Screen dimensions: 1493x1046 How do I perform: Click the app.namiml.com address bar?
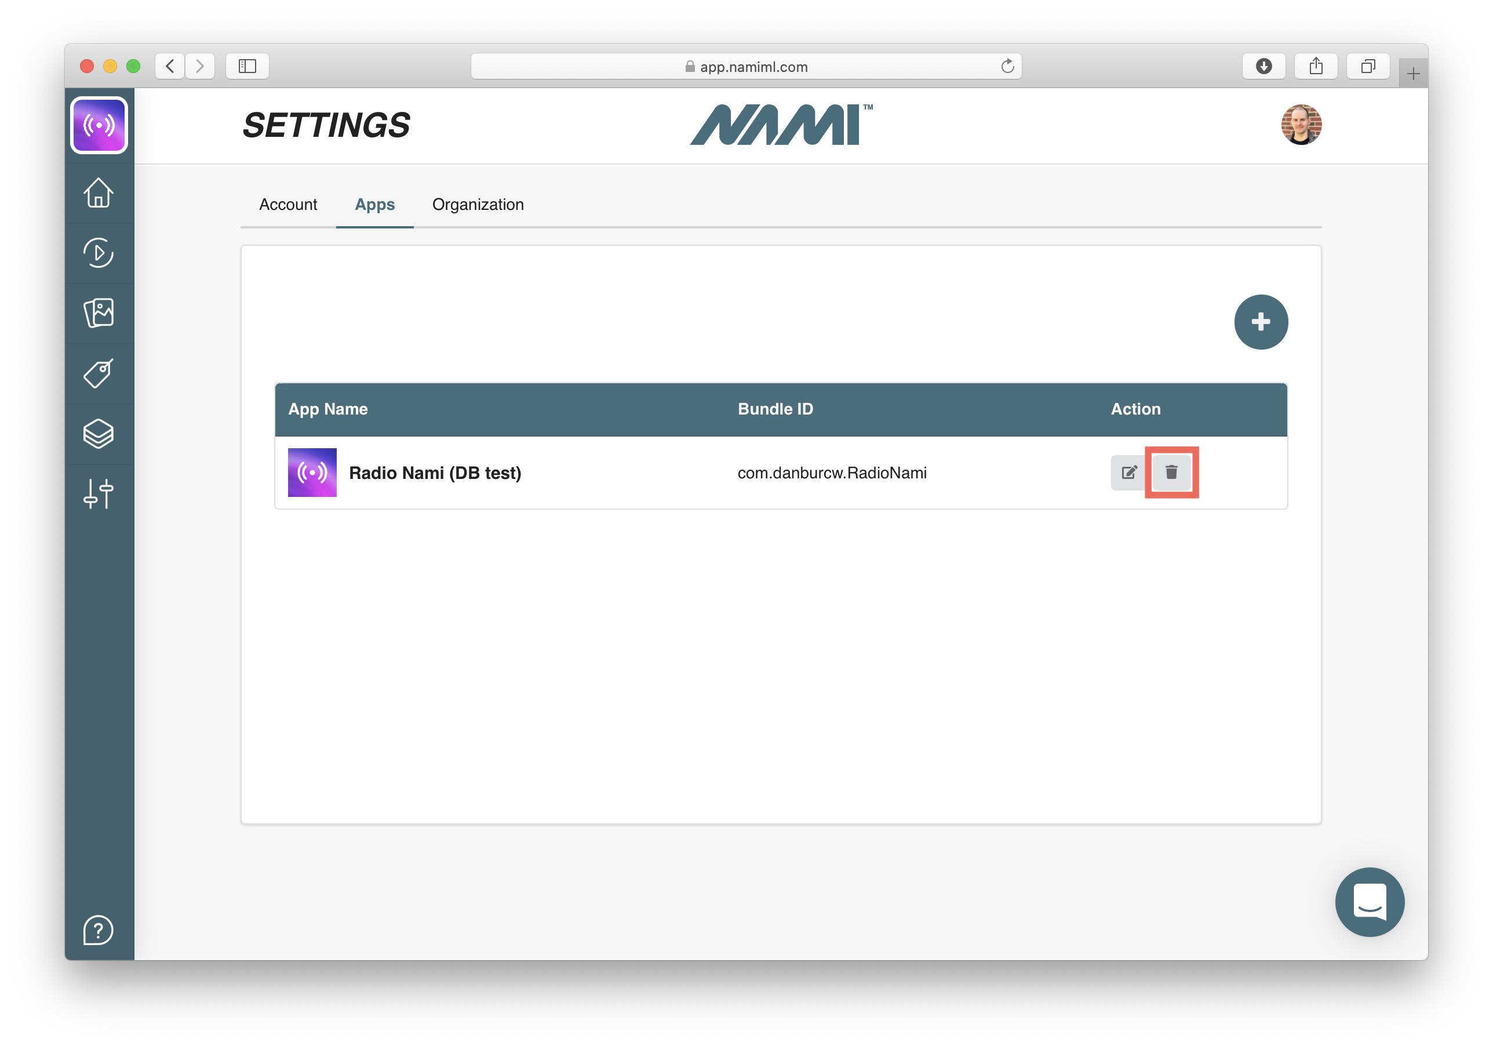pos(746,66)
